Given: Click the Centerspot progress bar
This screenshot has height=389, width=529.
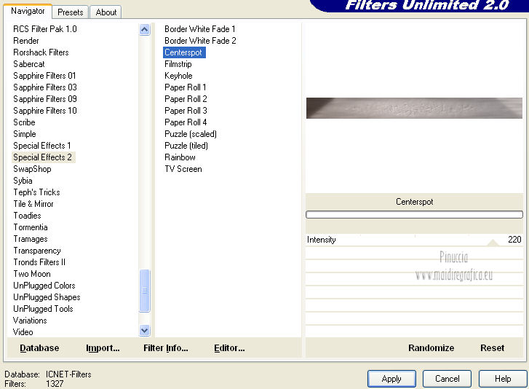Looking at the screenshot, I should point(414,214).
